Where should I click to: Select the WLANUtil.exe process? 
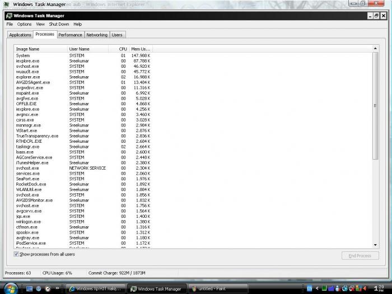[x=83, y=189]
